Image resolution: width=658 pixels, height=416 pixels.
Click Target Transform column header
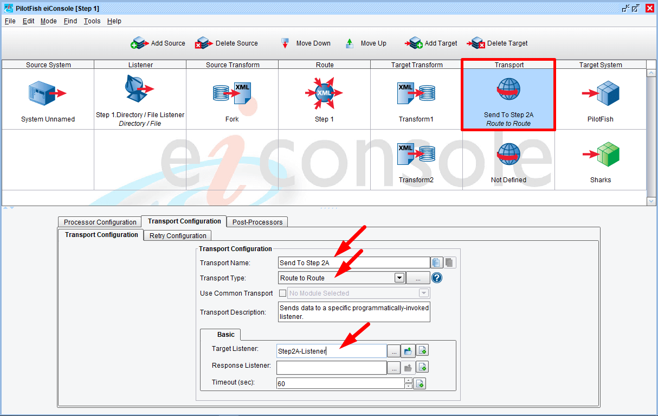(417, 65)
